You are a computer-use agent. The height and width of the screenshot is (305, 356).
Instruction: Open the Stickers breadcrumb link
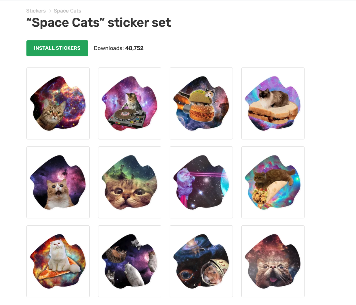click(36, 11)
